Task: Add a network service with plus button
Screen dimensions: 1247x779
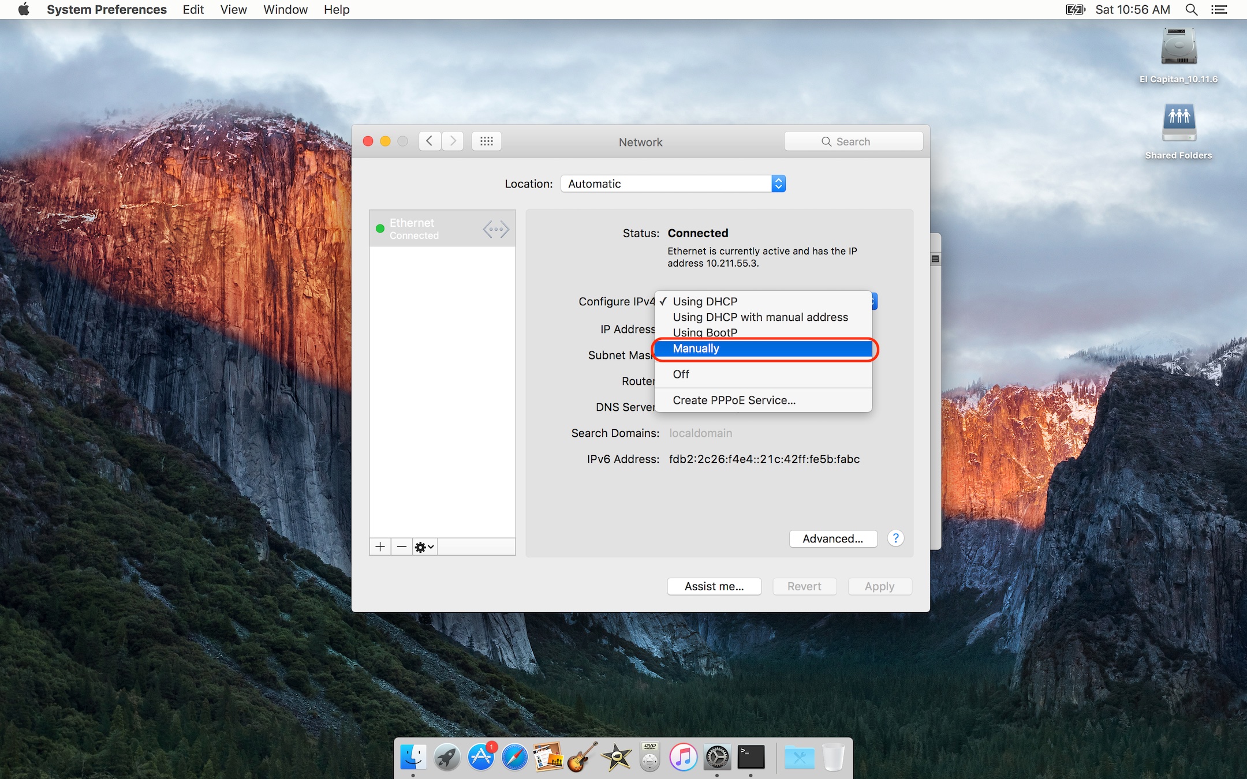Action: click(380, 546)
